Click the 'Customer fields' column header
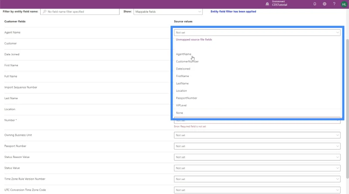The width and height of the screenshot is (349, 194). pyautogui.click(x=15, y=21)
